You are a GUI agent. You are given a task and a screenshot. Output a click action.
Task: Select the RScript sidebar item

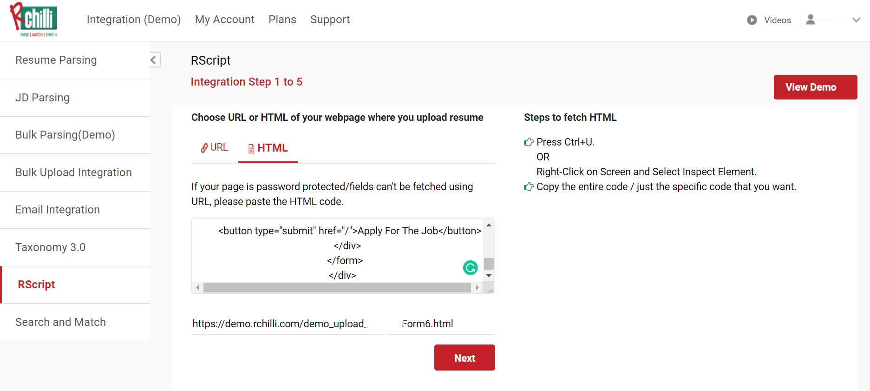point(75,285)
